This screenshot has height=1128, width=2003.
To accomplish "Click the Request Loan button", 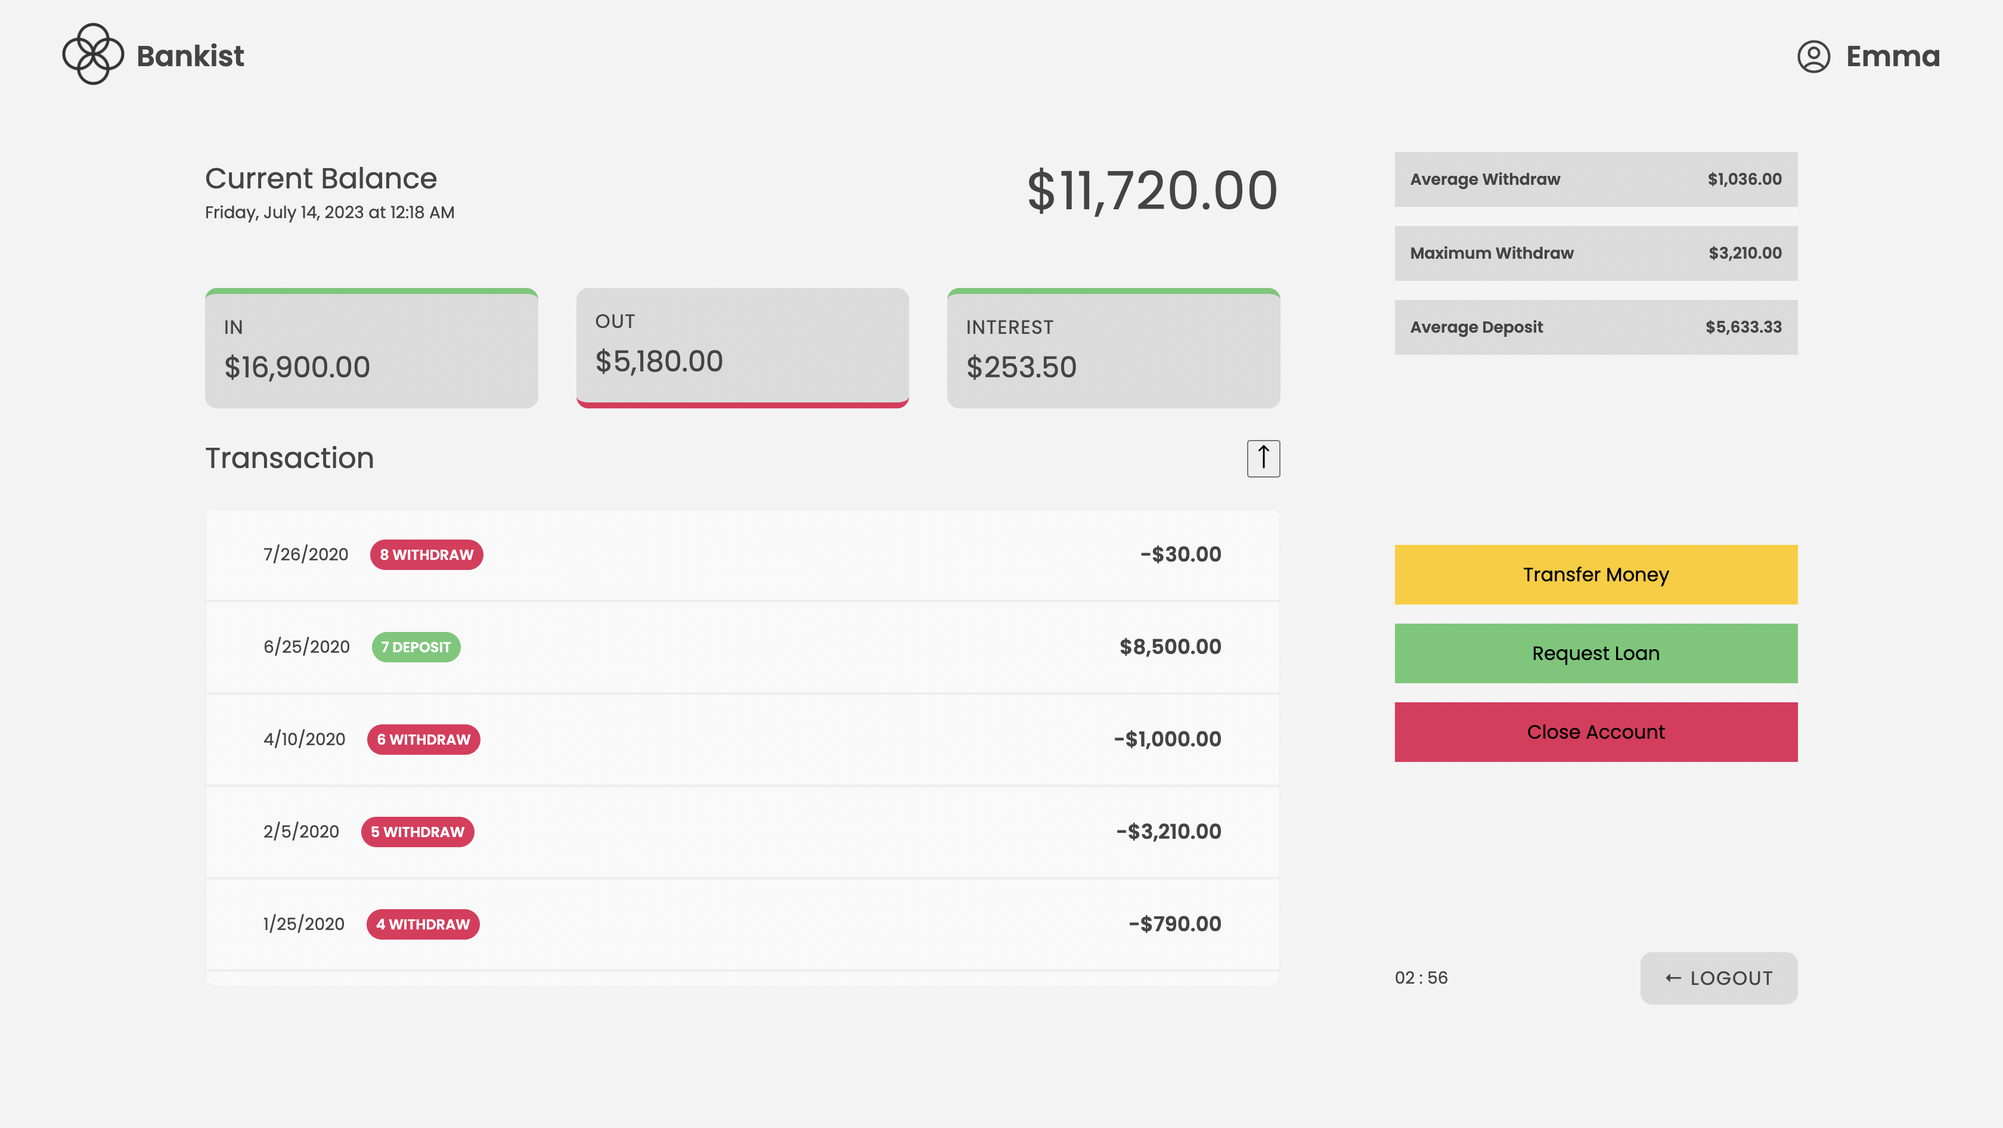I will click(x=1596, y=652).
